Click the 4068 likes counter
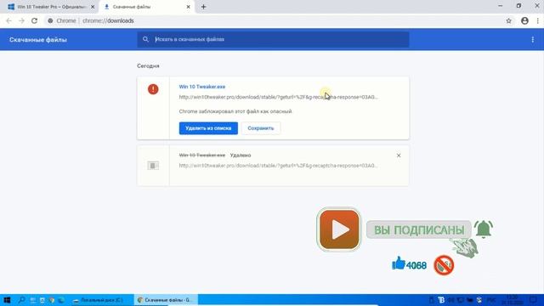This screenshot has height=306, width=544. pyautogui.click(x=416, y=265)
